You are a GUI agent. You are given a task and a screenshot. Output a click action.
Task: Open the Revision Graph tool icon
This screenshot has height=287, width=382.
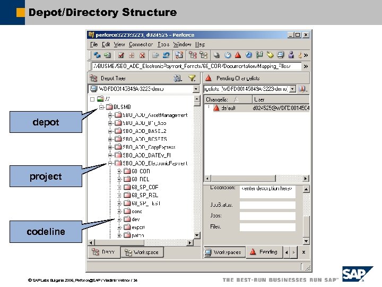click(x=193, y=55)
